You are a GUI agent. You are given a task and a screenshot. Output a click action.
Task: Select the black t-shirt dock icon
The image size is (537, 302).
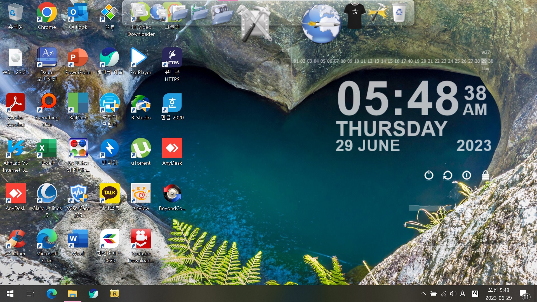click(x=355, y=16)
